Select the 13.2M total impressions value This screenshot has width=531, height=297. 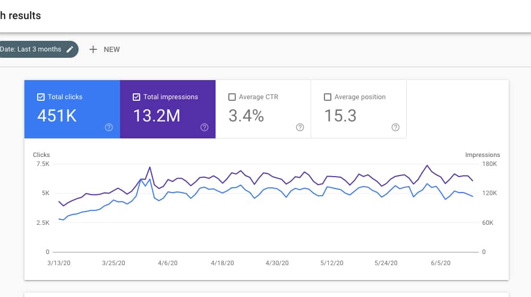click(157, 116)
